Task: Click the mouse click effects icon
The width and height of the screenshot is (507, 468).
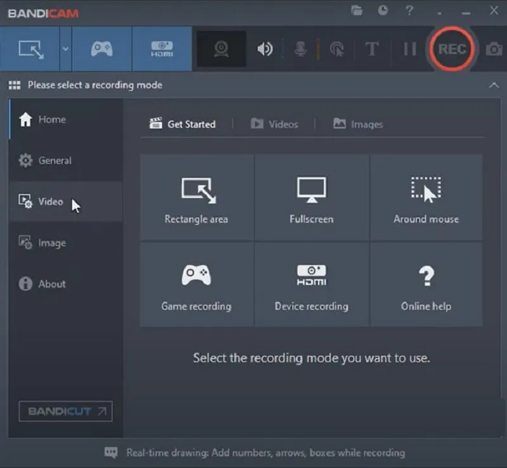Action: [x=338, y=49]
